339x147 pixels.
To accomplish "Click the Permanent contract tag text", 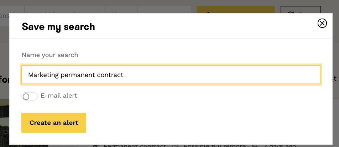I will pyautogui.click(x=135, y=146).
